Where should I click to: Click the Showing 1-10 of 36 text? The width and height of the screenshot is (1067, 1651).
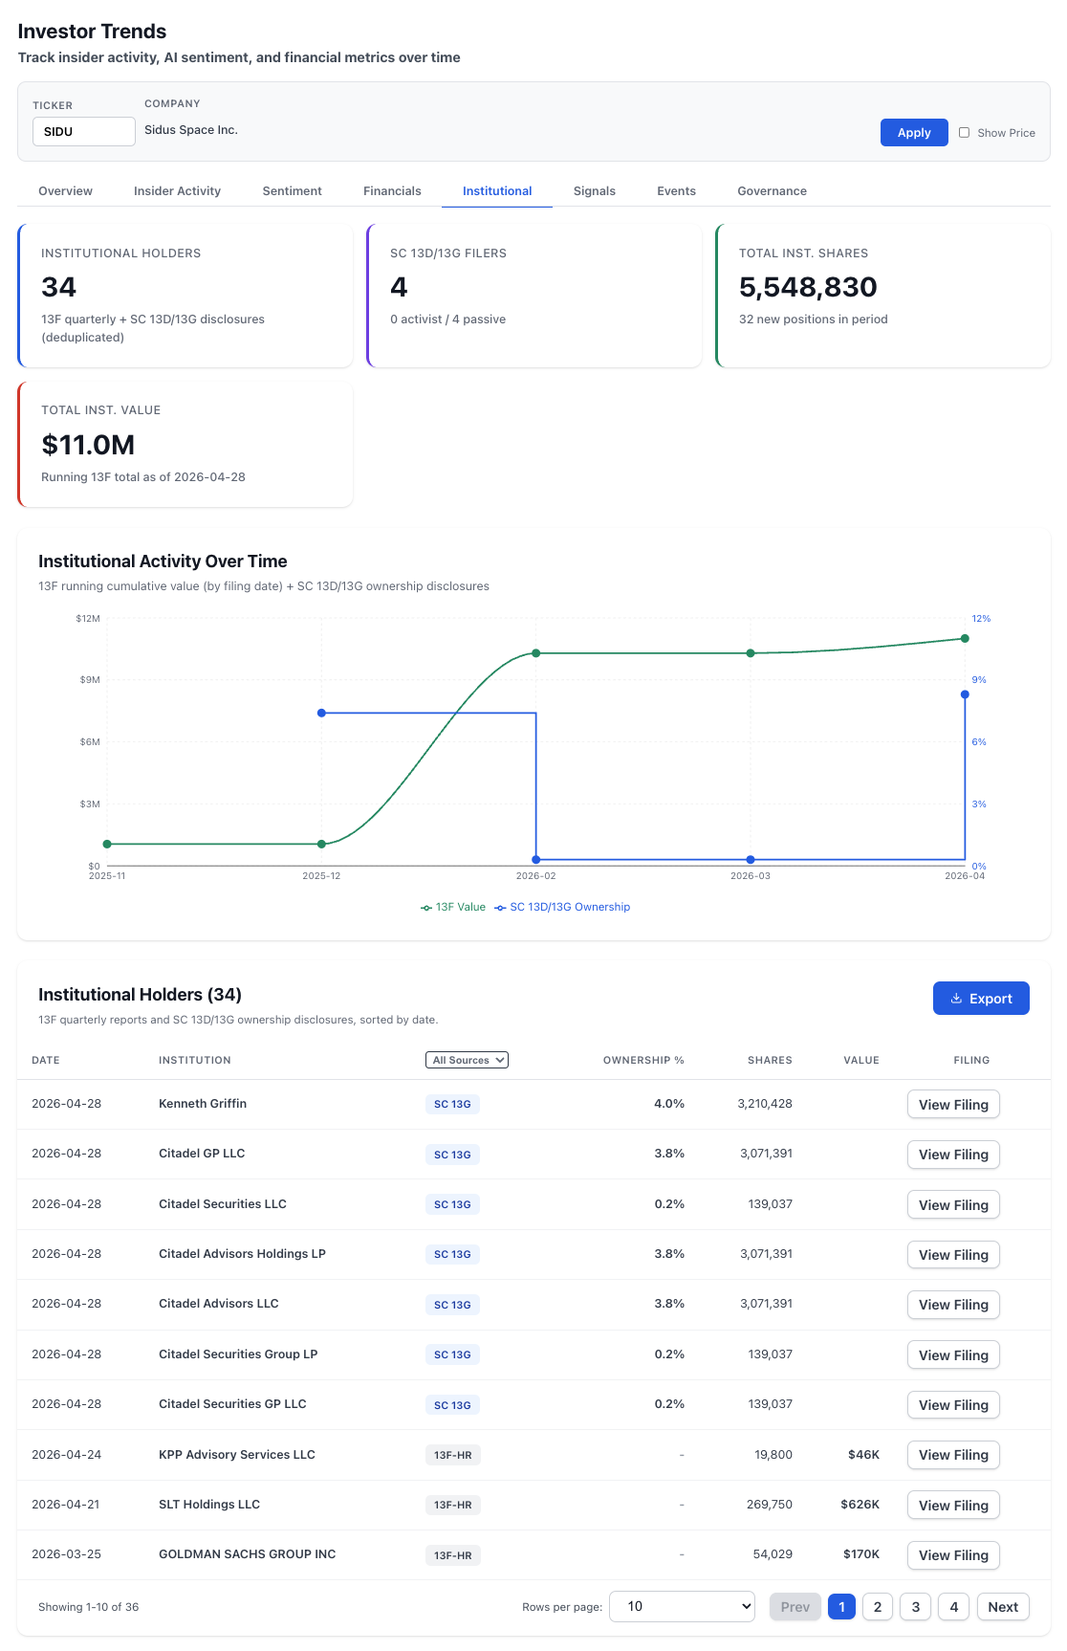click(89, 1607)
